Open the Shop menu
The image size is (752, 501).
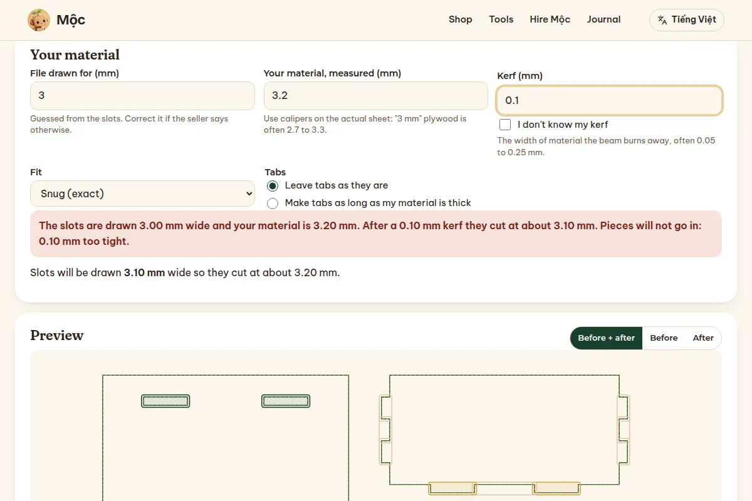[461, 19]
